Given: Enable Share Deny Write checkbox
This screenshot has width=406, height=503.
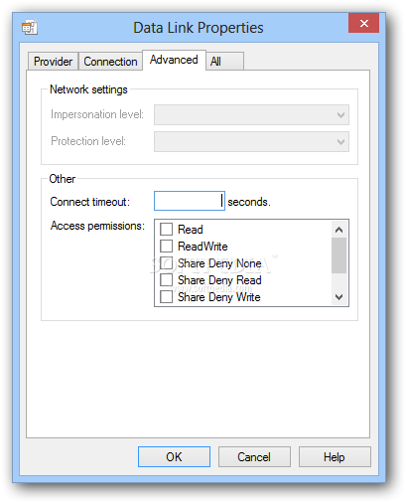Looking at the screenshot, I should pyautogui.click(x=166, y=296).
